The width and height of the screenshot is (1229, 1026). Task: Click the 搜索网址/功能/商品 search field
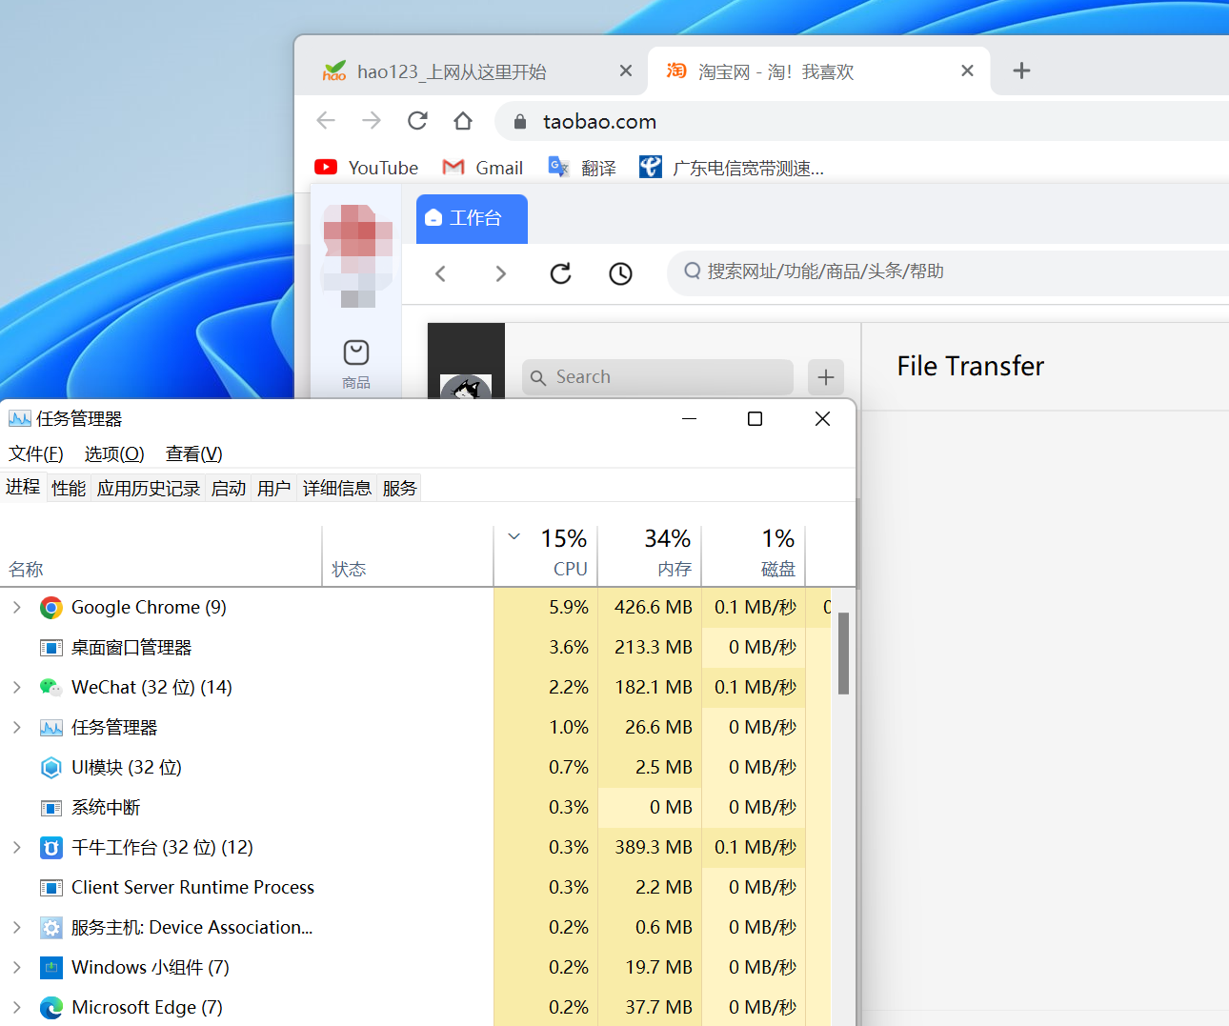(x=948, y=272)
